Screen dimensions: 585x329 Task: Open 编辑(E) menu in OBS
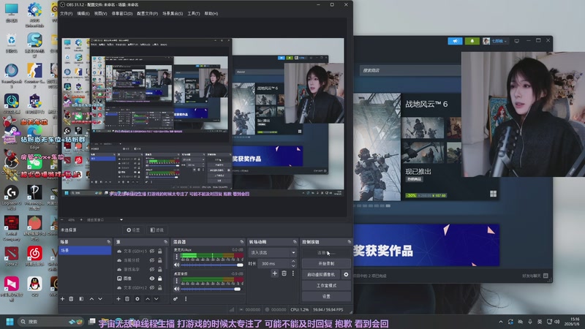[83, 13]
